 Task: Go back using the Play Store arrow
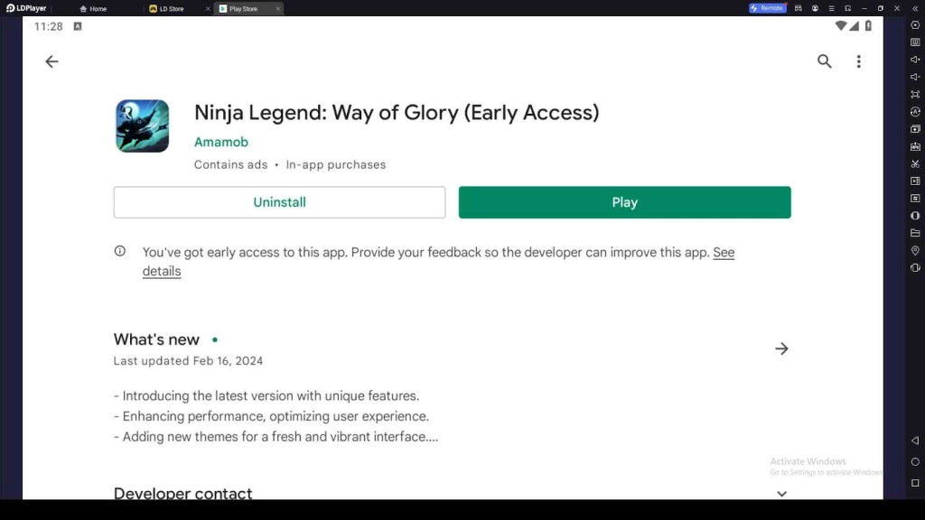pyautogui.click(x=51, y=61)
